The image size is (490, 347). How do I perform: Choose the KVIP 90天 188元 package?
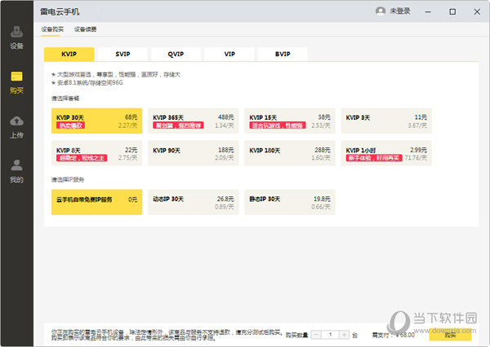point(193,153)
